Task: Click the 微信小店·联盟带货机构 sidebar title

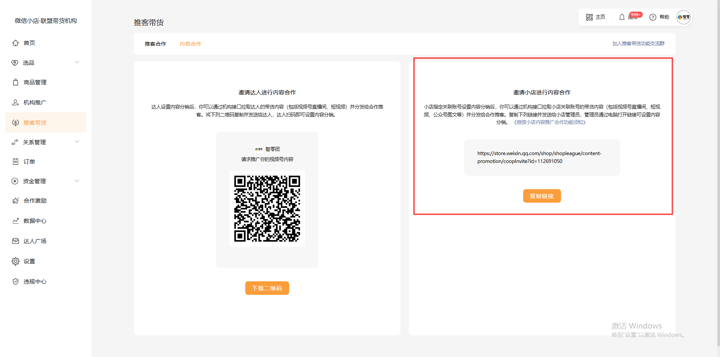Action: (46, 21)
